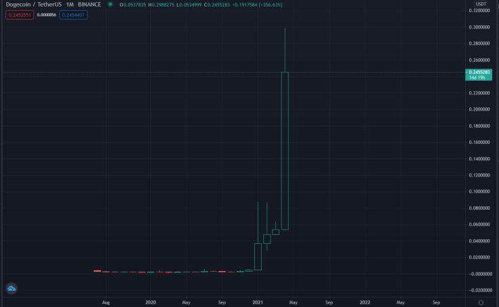The width and height of the screenshot is (499, 307).
Task: Click the 0.1000000 price axis label
Action: click(479, 192)
